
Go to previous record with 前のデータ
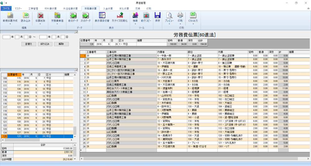pyautogui.click(x=73, y=15)
